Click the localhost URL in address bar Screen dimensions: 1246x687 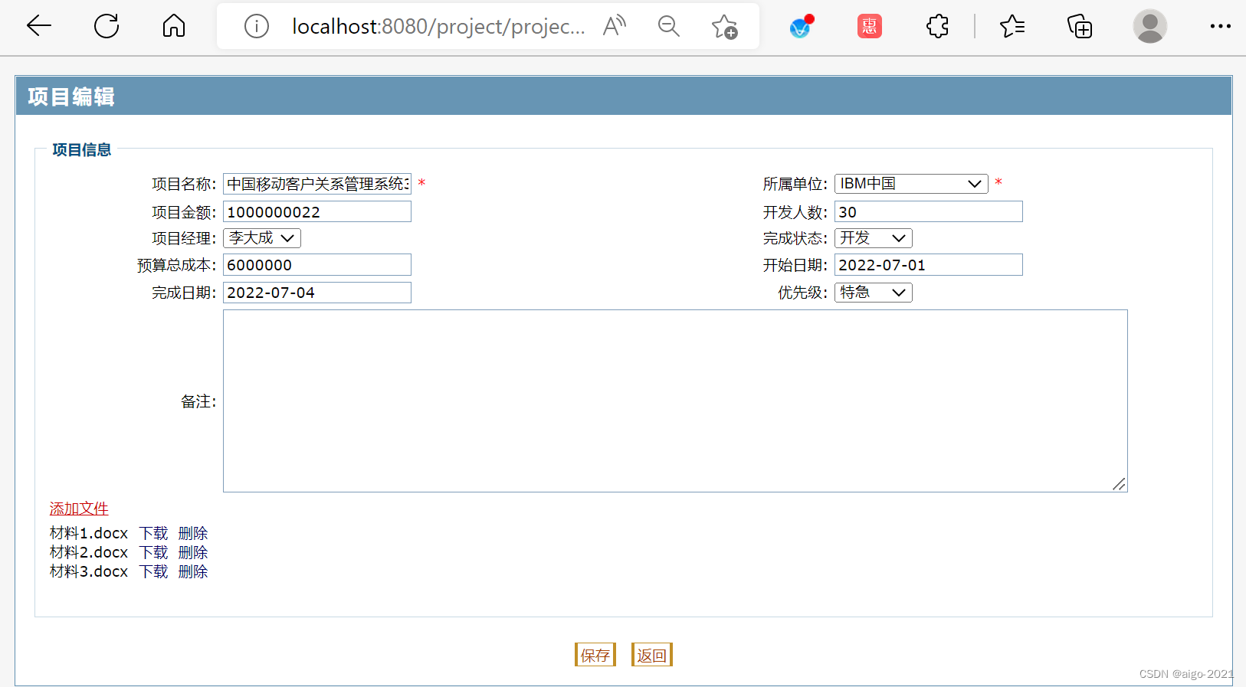pyautogui.click(x=438, y=27)
